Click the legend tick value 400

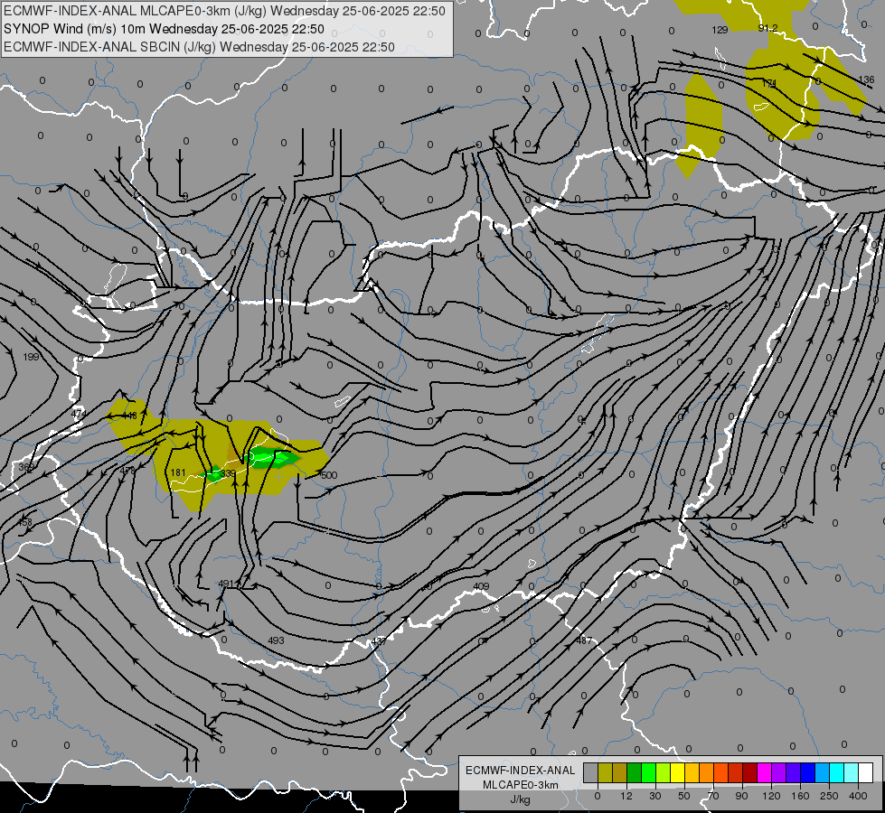[x=858, y=796]
